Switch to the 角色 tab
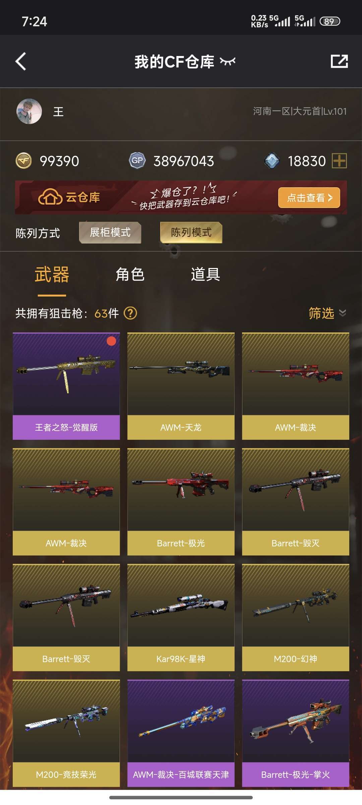 (130, 274)
